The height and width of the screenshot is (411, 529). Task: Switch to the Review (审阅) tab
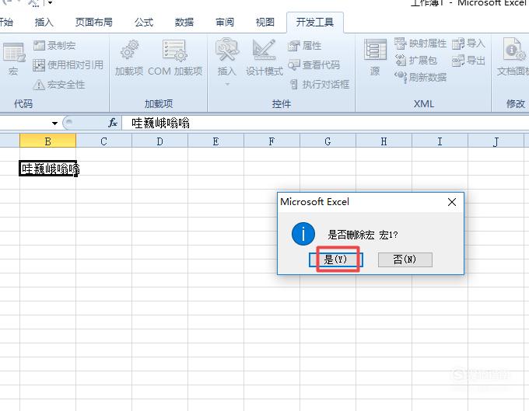225,23
